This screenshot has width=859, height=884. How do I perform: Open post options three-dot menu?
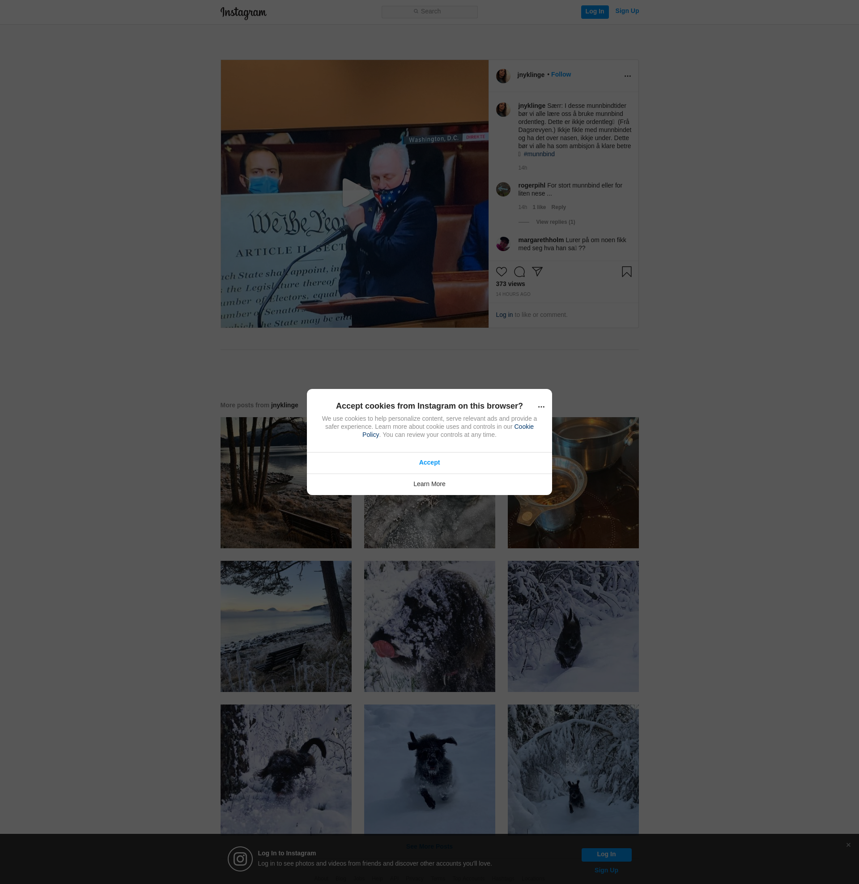pyautogui.click(x=627, y=76)
